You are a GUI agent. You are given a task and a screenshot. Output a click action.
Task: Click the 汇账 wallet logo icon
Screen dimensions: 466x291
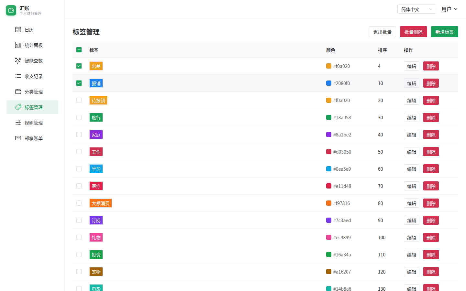11,10
